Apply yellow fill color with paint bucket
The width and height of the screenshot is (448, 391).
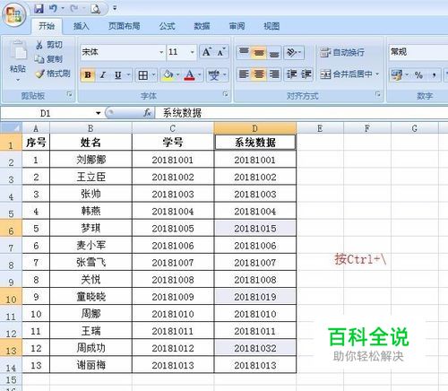tap(168, 75)
